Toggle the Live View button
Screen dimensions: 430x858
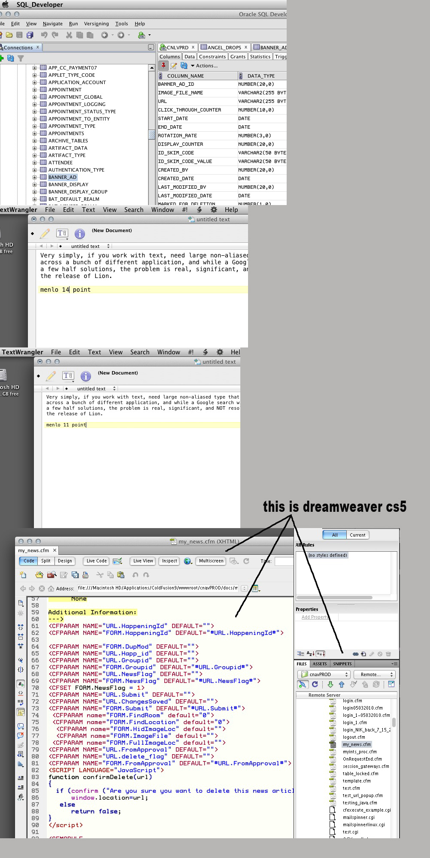coord(143,561)
